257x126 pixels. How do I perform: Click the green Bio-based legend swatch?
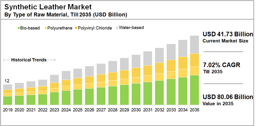point(18,28)
